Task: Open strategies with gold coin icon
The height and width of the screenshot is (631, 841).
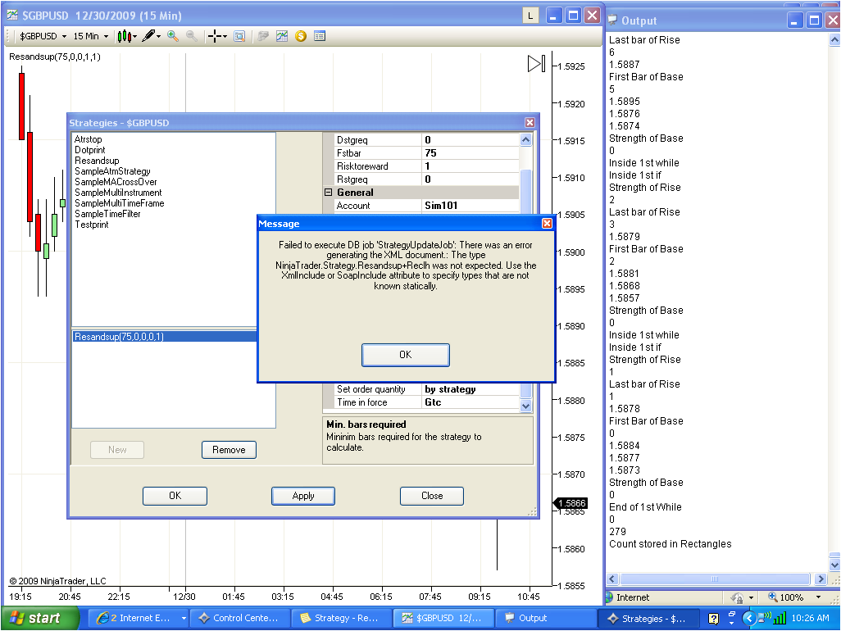Action: coord(301,36)
